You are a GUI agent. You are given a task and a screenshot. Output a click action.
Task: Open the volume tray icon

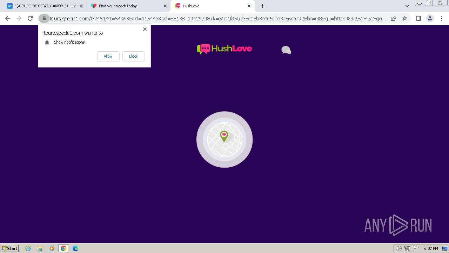click(398, 248)
